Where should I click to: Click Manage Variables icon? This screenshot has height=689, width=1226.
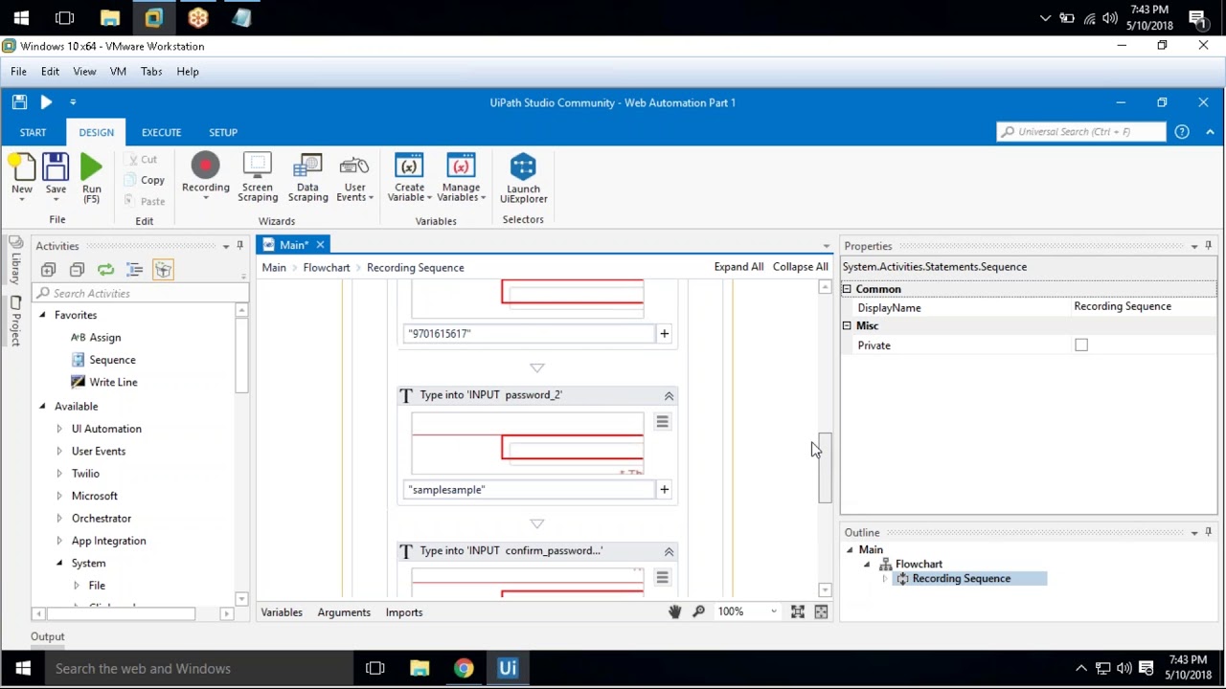point(461,167)
